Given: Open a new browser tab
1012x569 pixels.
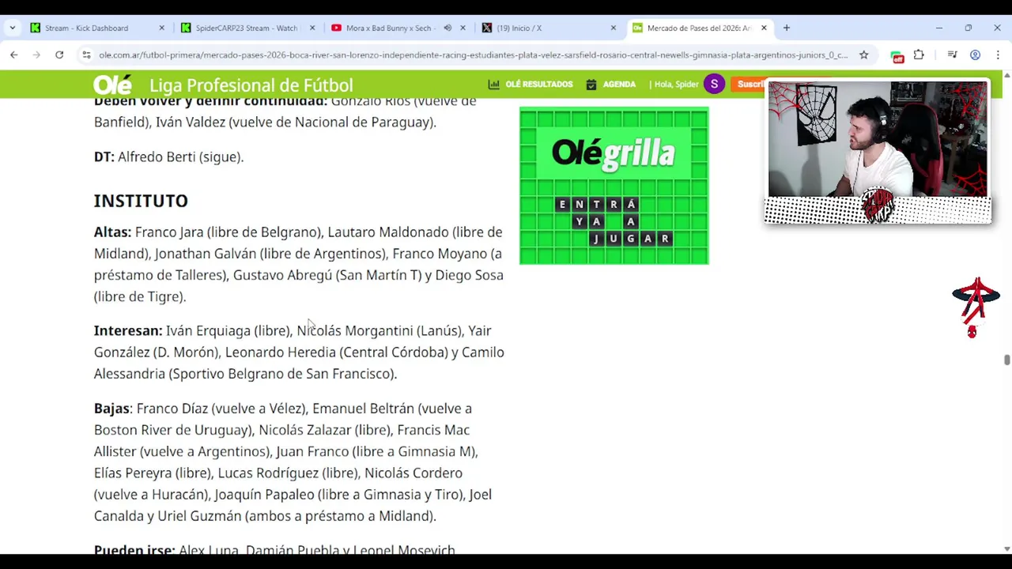Looking at the screenshot, I should [x=786, y=28].
